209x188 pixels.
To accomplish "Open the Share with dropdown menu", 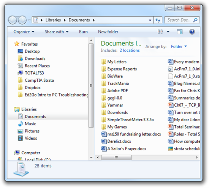I will (57, 32).
